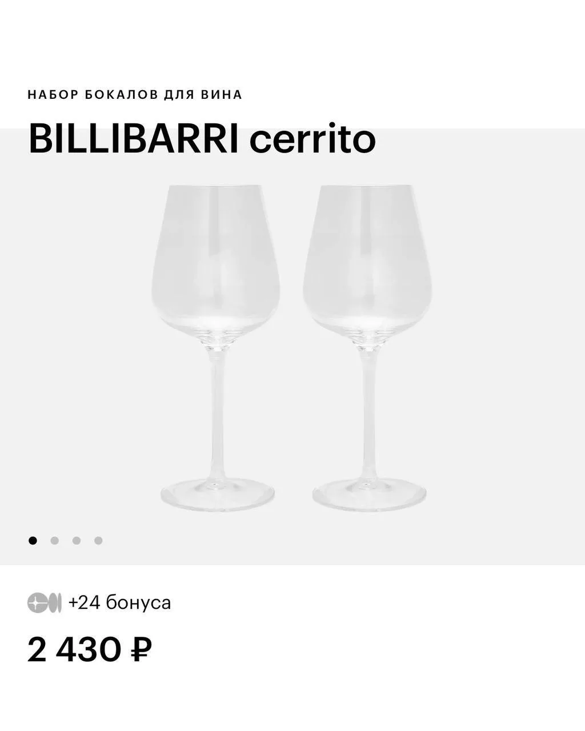Click the left wine glass base

pyautogui.click(x=218, y=495)
